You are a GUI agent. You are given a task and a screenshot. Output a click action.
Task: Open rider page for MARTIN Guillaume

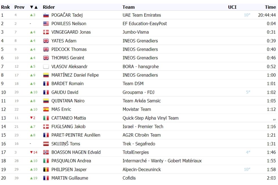pos(70,178)
